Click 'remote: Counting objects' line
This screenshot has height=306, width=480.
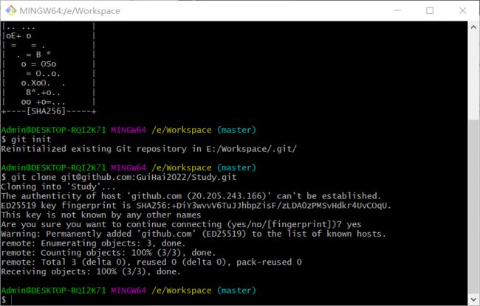[109, 253]
